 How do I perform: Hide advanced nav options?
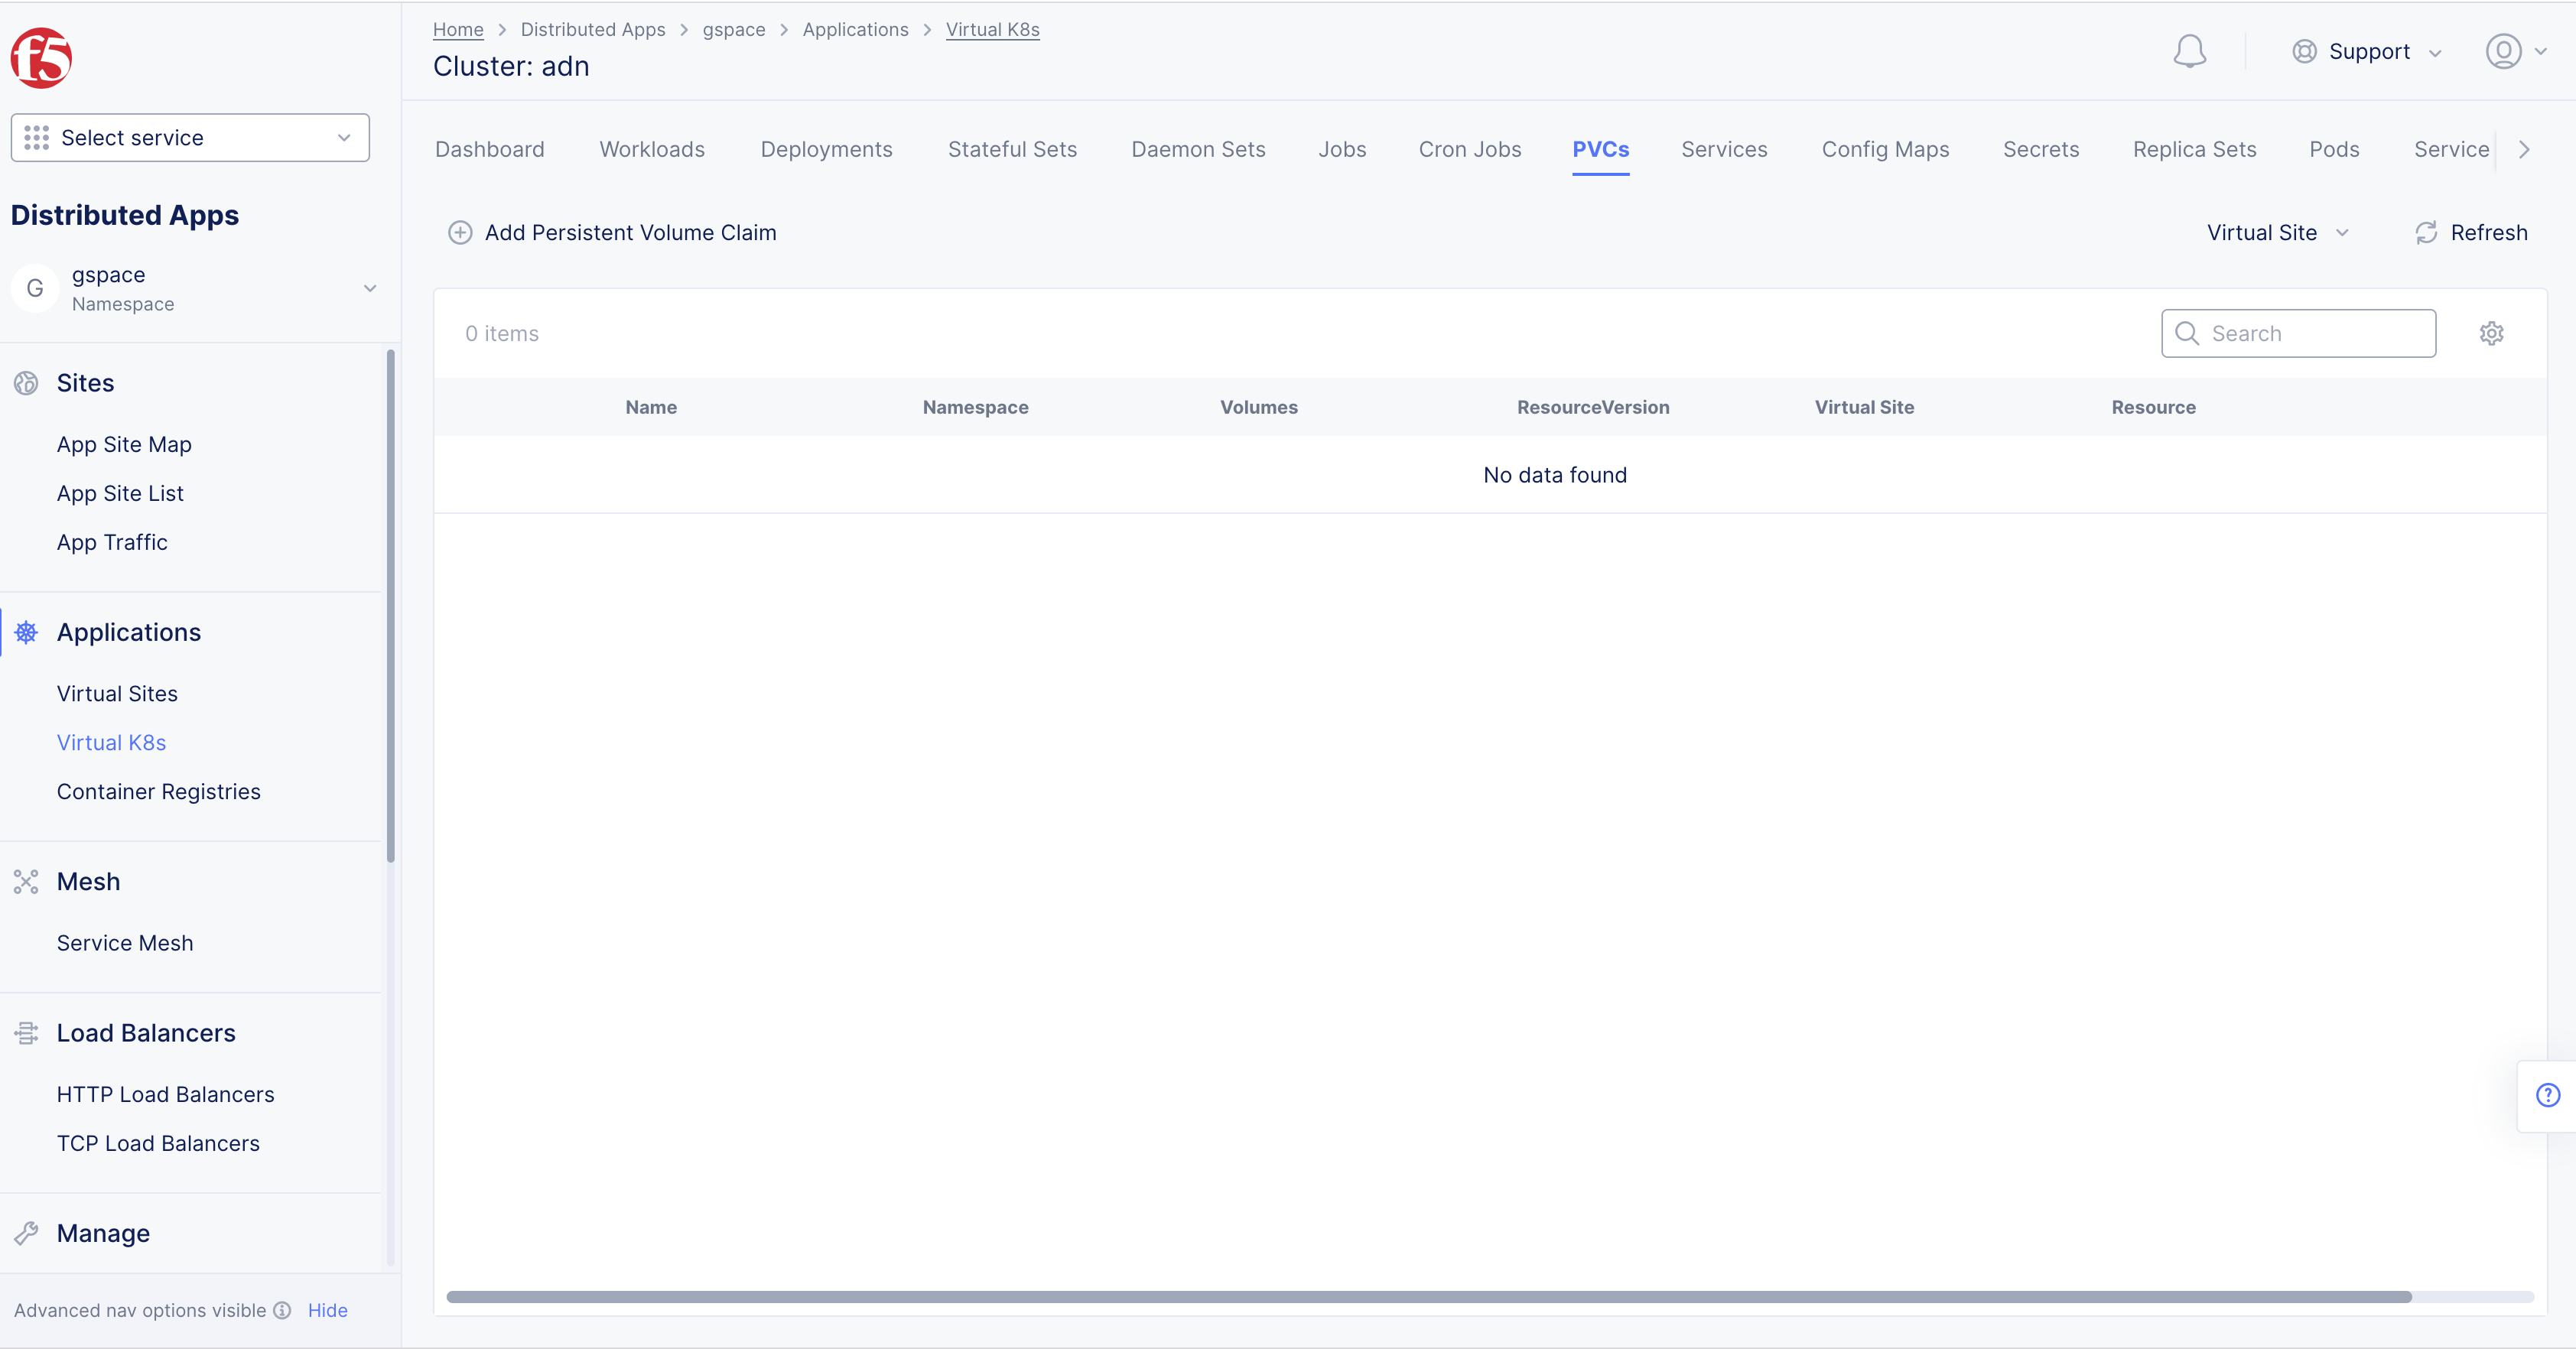(327, 1310)
